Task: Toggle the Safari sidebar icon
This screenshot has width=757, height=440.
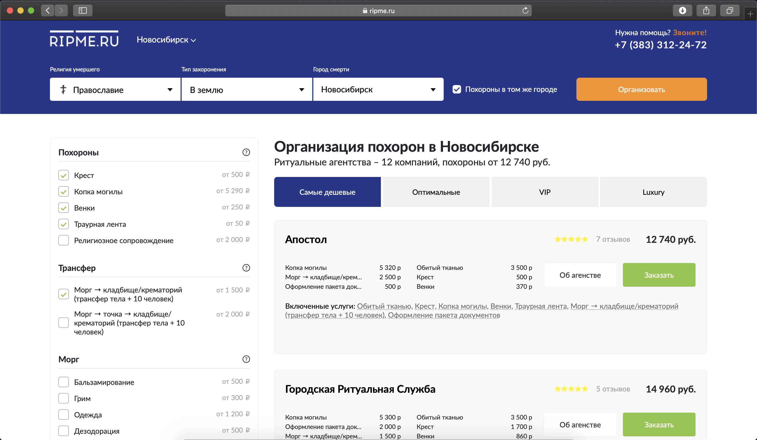Action: (x=83, y=11)
